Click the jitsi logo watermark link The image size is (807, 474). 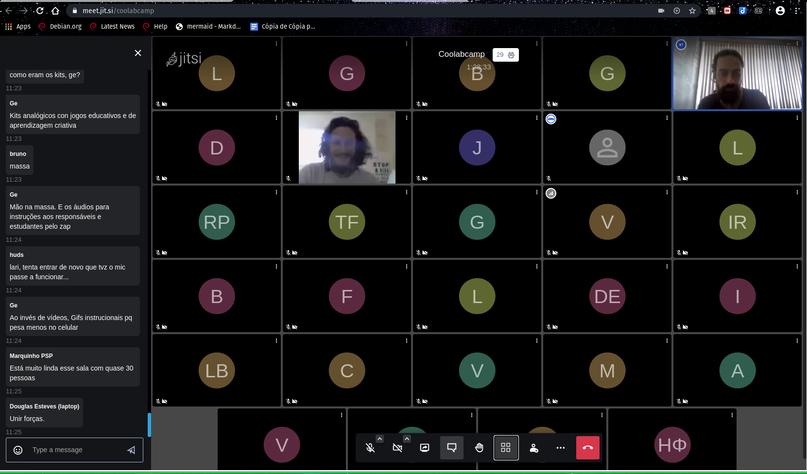(x=184, y=59)
